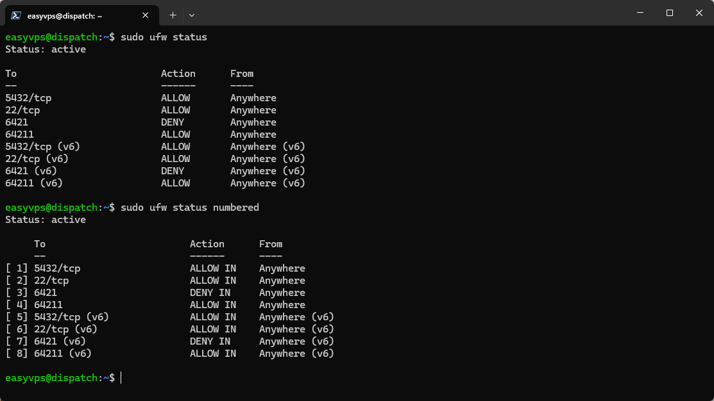The image size is (714, 401).
Task: Click the "From" header of the unnumbered status table
Action: click(x=242, y=74)
